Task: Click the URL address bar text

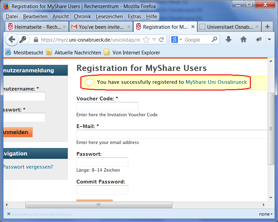Action: [91, 40]
